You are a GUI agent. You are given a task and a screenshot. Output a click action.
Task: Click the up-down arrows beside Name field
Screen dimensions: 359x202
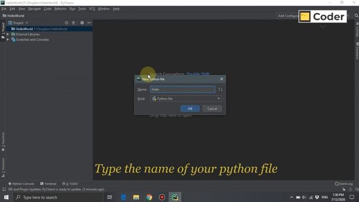click(x=220, y=89)
